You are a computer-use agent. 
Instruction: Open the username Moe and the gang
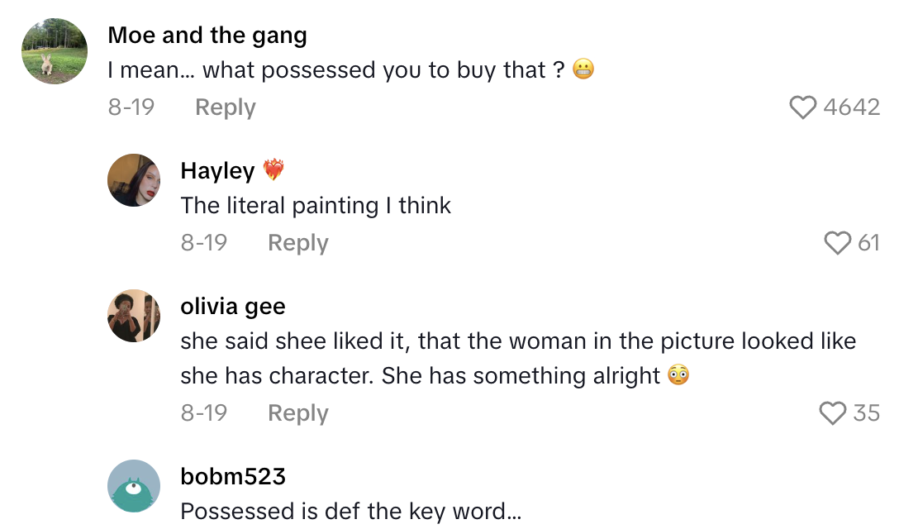(x=207, y=35)
